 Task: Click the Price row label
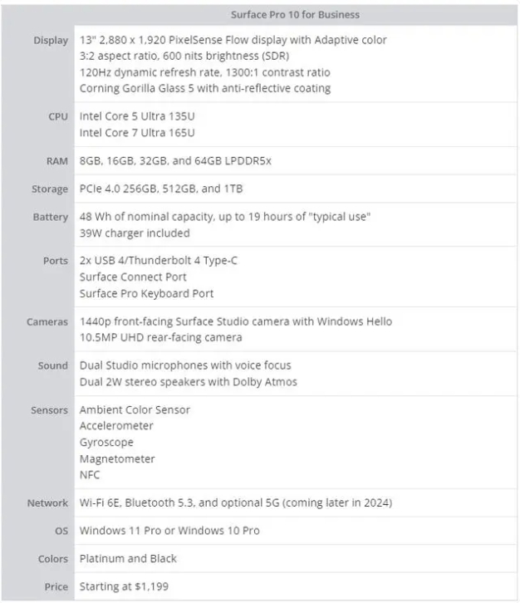pyautogui.click(x=56, y=586)
